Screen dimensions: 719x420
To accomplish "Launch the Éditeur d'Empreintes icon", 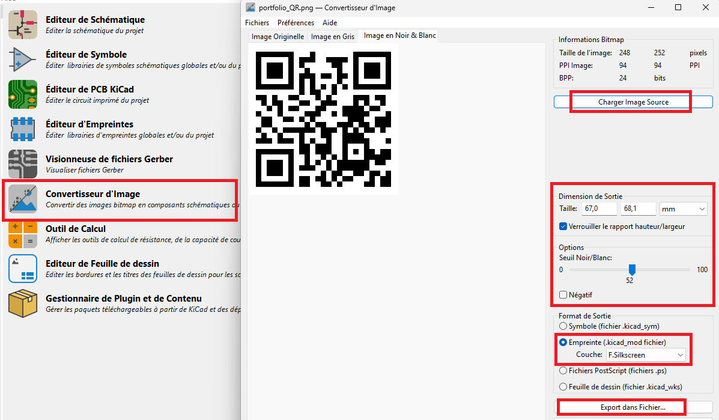I will pyautogui.click(x=22, y=129).
